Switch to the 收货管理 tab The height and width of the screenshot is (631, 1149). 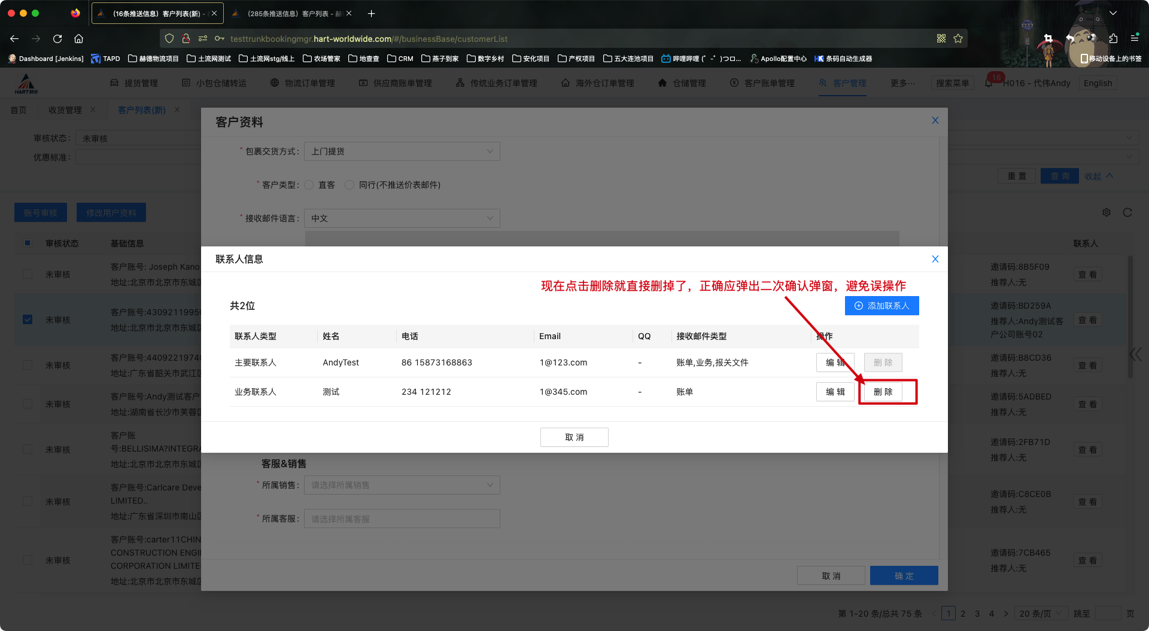[x=65, y=110]
